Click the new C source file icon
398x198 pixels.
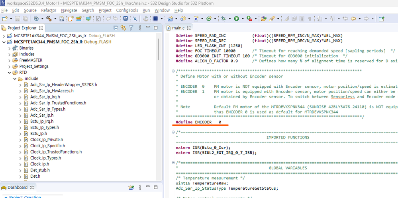pyautogui.click(x=196, y=19)
